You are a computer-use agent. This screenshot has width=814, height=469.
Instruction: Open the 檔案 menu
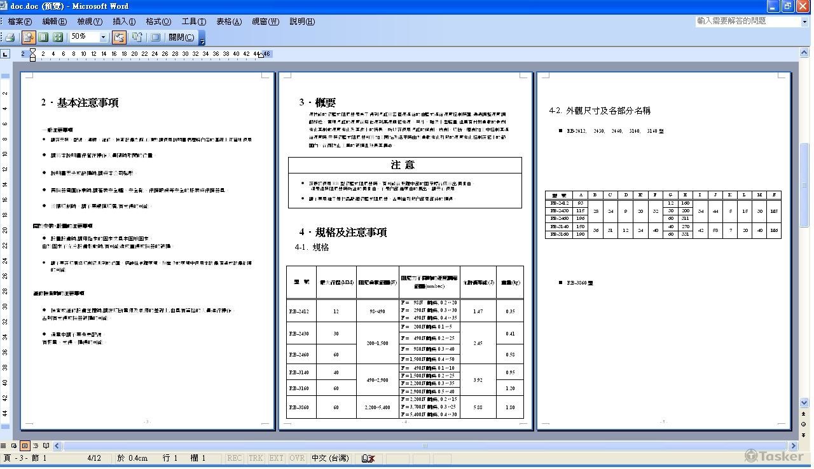(19, 21)
